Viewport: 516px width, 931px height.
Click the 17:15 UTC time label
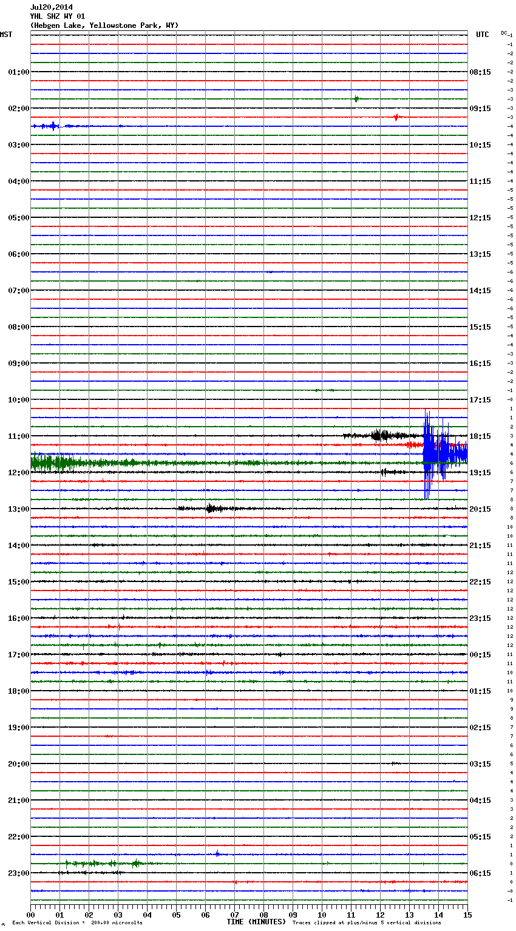(x=480, y=400)
